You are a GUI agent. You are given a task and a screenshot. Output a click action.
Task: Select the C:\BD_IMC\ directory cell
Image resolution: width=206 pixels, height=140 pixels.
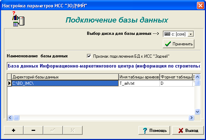click(x=65, y=83)
